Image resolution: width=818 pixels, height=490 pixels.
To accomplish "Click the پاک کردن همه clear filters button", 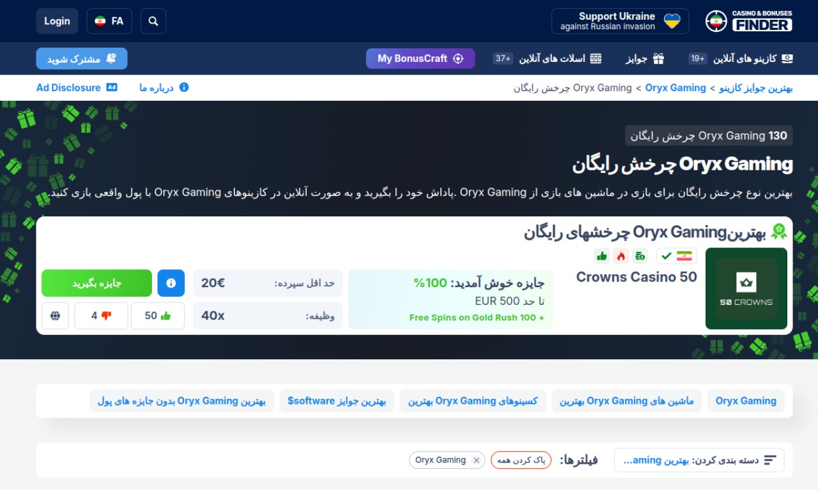I will [521, 460].
